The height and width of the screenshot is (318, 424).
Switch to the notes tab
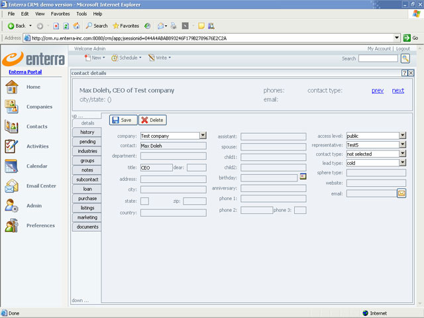(x=87, y=170)
